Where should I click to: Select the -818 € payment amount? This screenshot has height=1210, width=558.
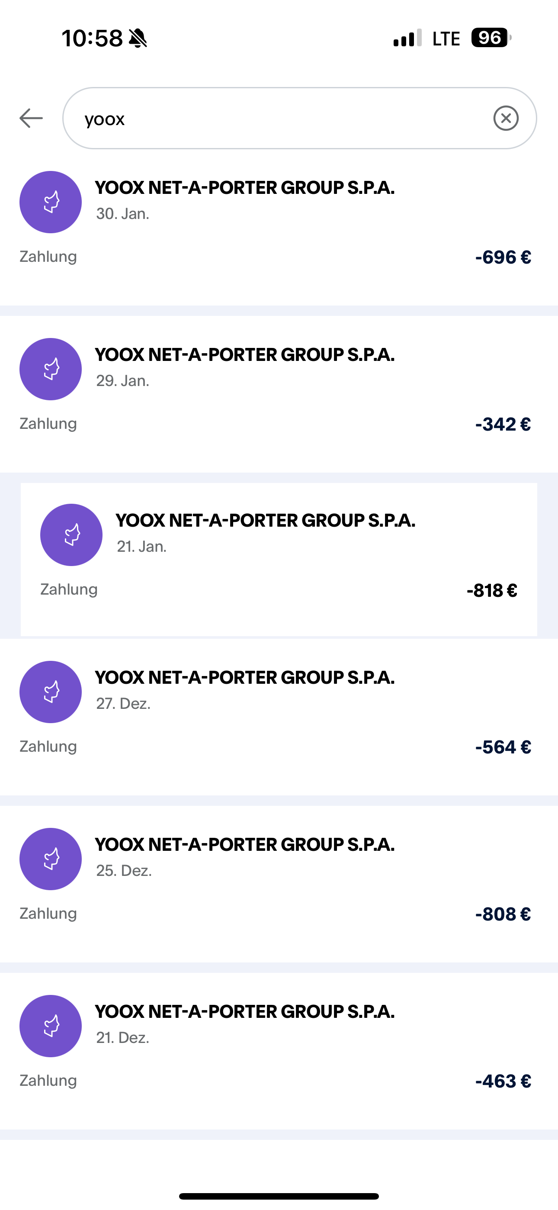pyautogui.click(x=492, y=591)
